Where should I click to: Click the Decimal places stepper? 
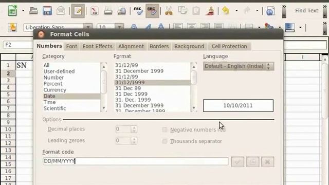pyautogui.click(x=134, y=129)
